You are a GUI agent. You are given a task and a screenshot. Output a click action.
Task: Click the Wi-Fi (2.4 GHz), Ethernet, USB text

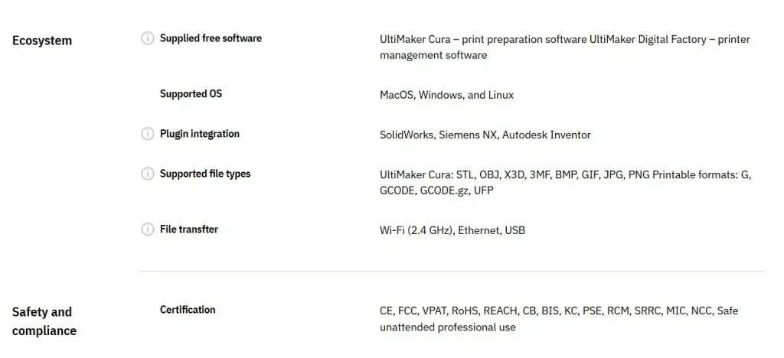[452, 230]
